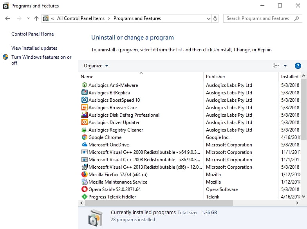Click Opera Software publisher cell
Screen dimensions: 307x229
pos(222,189)
